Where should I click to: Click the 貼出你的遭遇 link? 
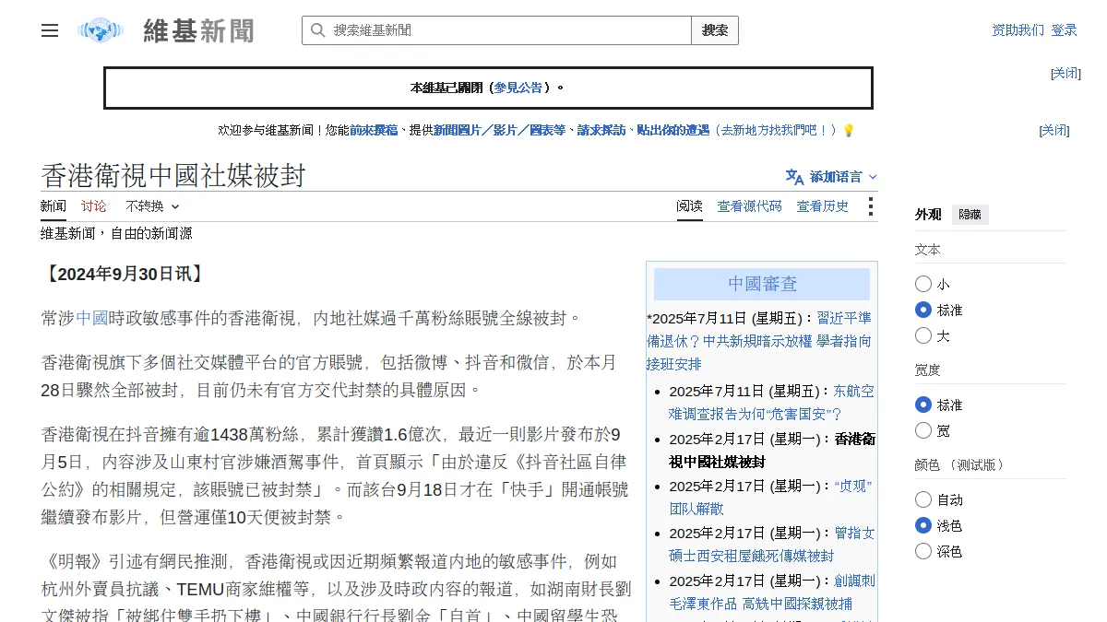pyautogui.click(x=673, y=131)
